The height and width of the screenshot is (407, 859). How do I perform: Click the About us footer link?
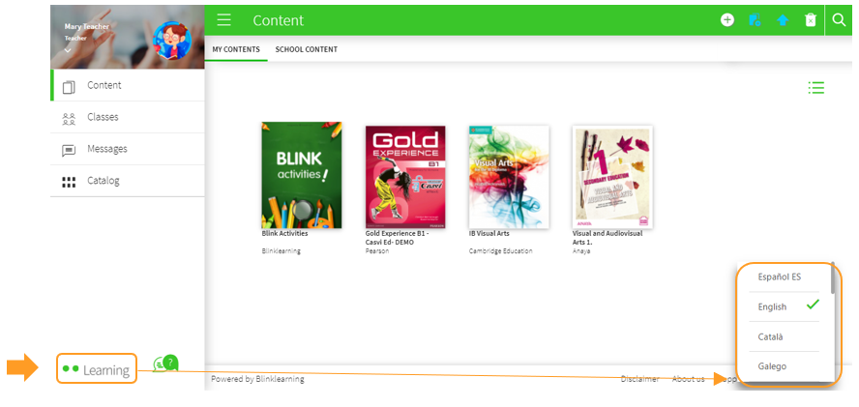click(688, 379)
